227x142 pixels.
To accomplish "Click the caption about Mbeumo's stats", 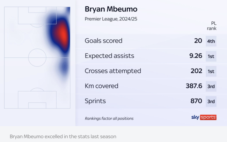I will [x=63, y=136].
